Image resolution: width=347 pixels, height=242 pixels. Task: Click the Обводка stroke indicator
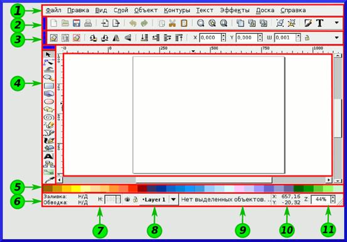tap(65, 203)
